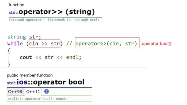Click the operator bool heading text
The image size is (187, 105).
coord(59,82)
